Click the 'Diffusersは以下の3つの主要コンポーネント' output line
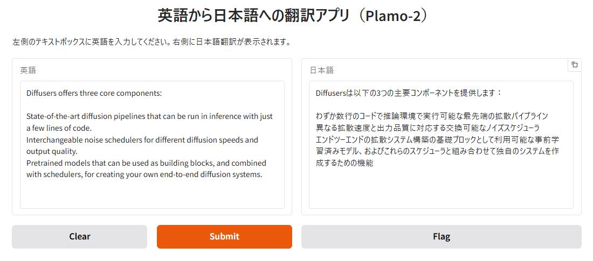 point(409,93)
